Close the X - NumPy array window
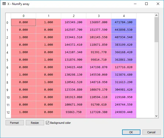The image size is (164, 138). pyautogui.click(x=158, y=4)
